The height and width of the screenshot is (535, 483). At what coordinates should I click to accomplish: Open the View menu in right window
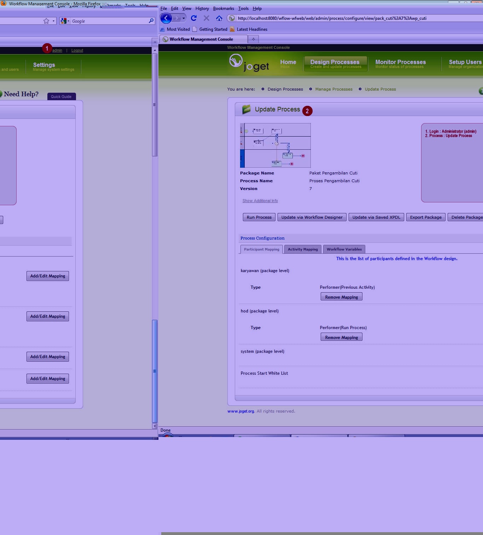pos(187,8)
